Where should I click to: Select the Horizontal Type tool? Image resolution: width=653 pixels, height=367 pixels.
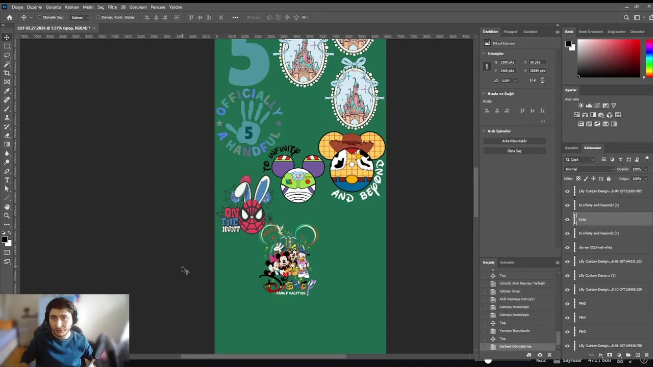pyautogui.click(x=7, y=180)
